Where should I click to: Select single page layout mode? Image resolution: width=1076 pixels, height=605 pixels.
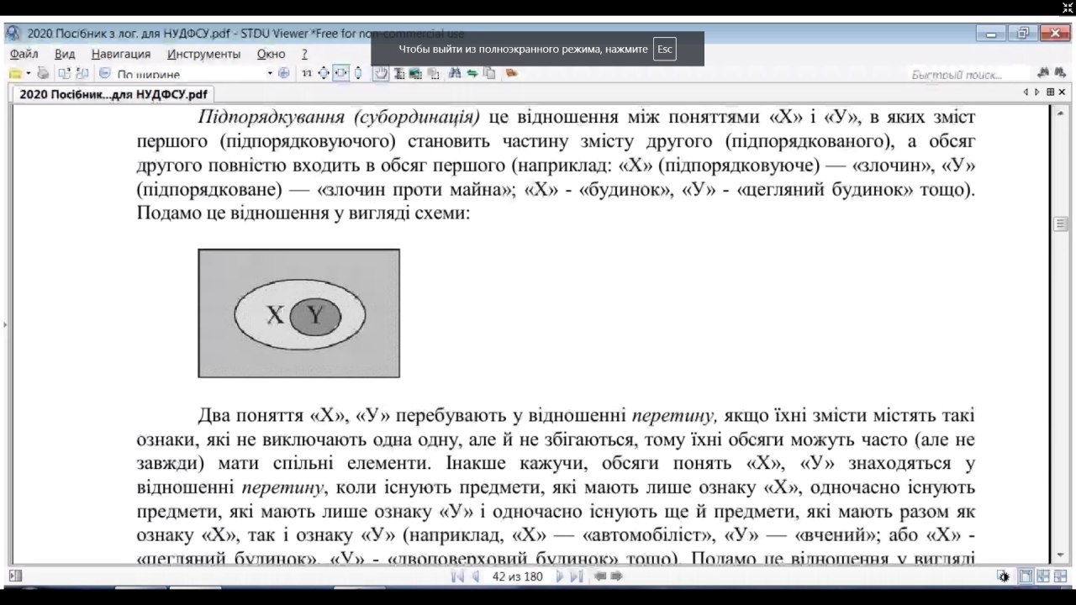click(1026, 576)
